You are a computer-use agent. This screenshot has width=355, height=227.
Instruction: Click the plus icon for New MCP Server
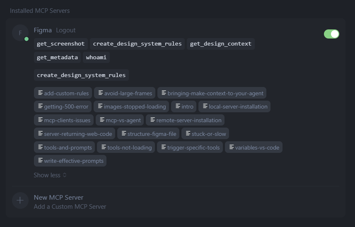20,201
